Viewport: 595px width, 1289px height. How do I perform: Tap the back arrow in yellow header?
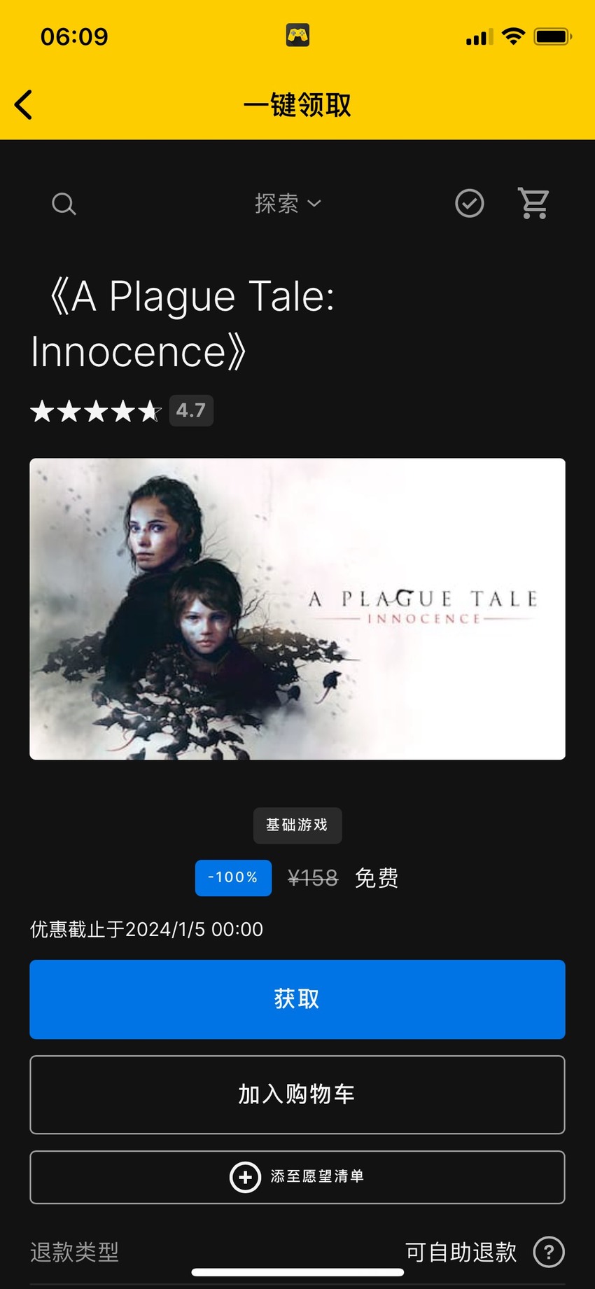24,105
